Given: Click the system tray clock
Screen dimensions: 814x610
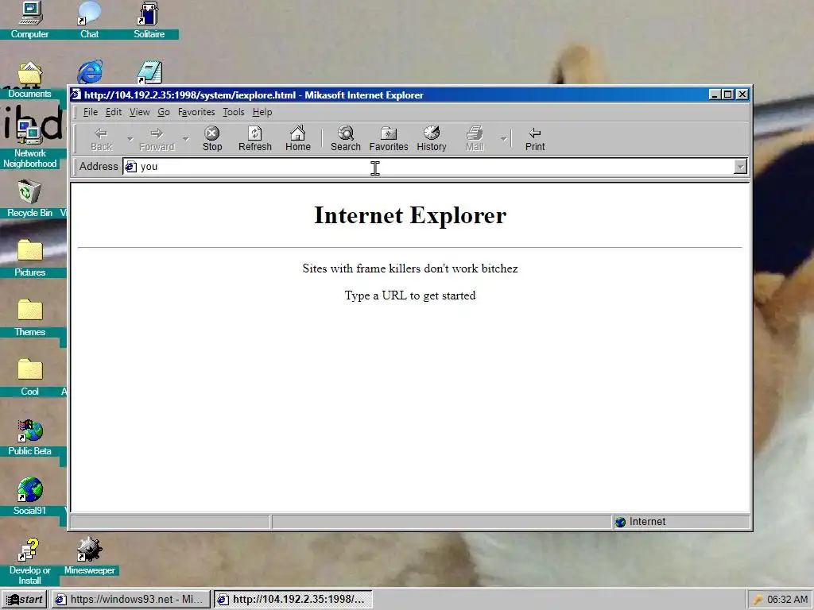Looking at the screenshot, I should (x=788, y=600).
